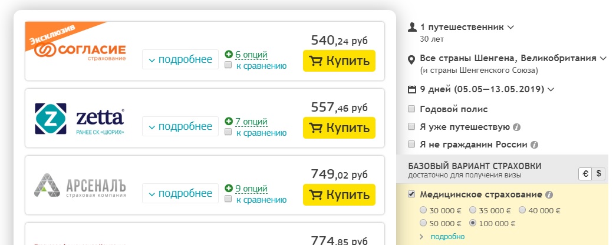Expand подробнее for the Zetta offer
Viewport: 616px width, 245px height.
coord(180,126)
